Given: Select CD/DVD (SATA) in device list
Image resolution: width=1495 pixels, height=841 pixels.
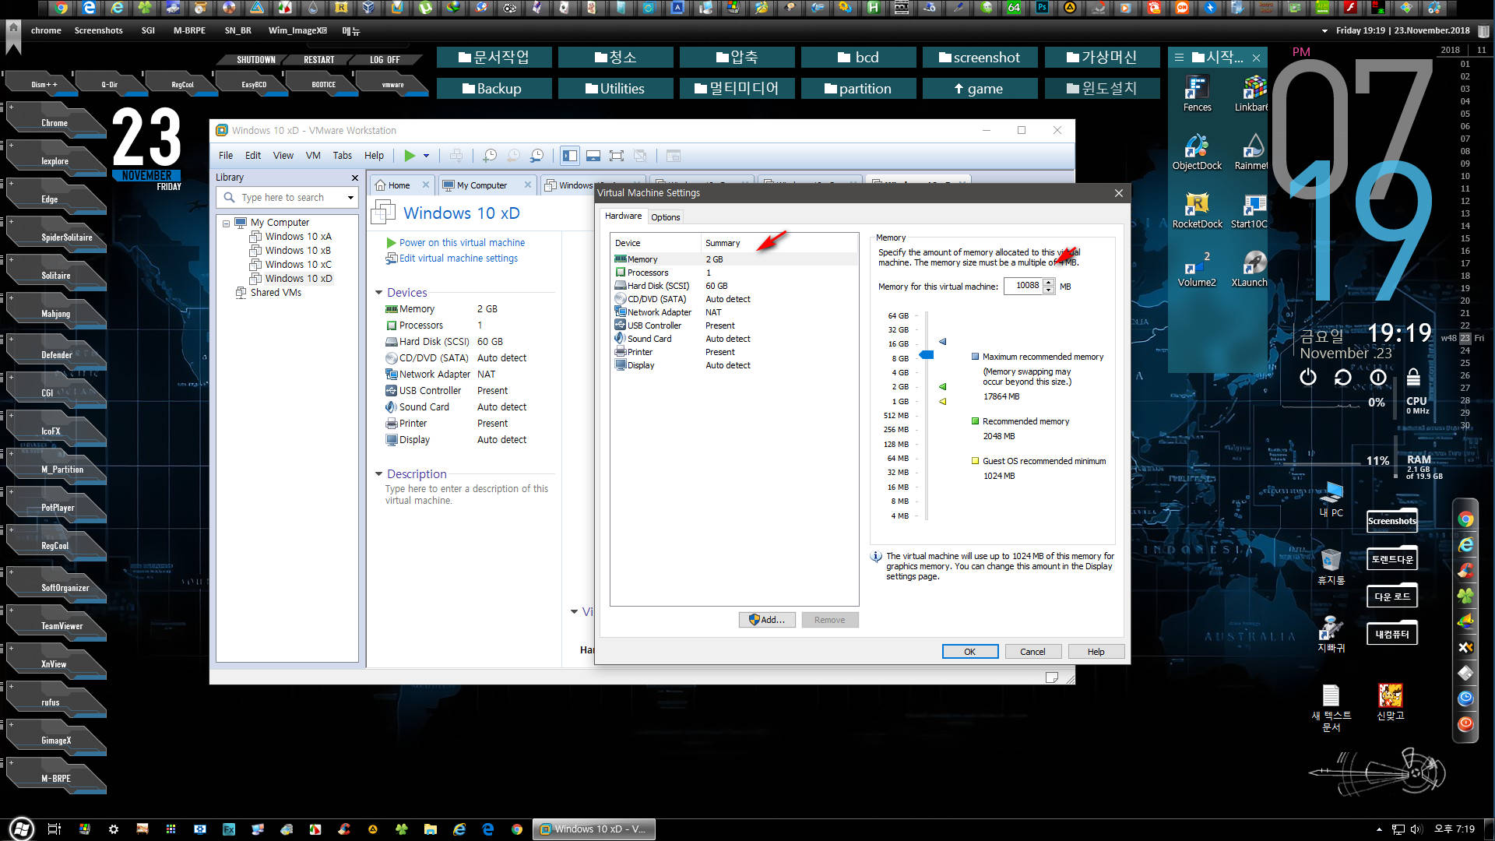Looking at the screenshot, I should [x=733, y=299].
